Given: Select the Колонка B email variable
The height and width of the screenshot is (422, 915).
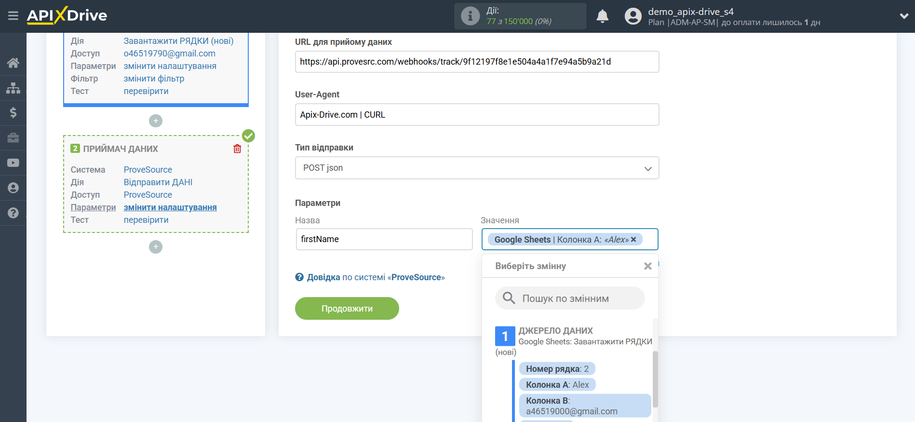Looking at the screenshot, I should (585, 406).
